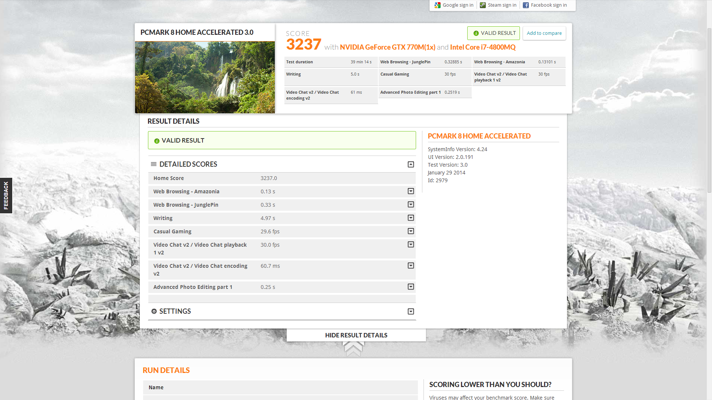Open Steam sign in link
This screenshot has height=400, width=712.
[502, 5]
